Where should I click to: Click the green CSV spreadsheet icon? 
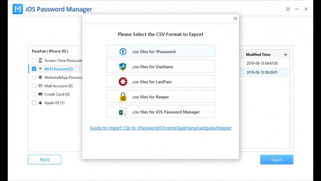(x=123, y=112)
